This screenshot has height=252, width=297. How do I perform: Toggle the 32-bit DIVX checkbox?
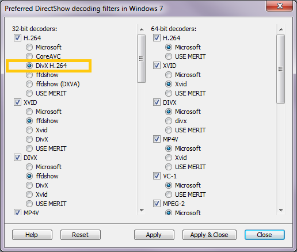tap(17, 158)
